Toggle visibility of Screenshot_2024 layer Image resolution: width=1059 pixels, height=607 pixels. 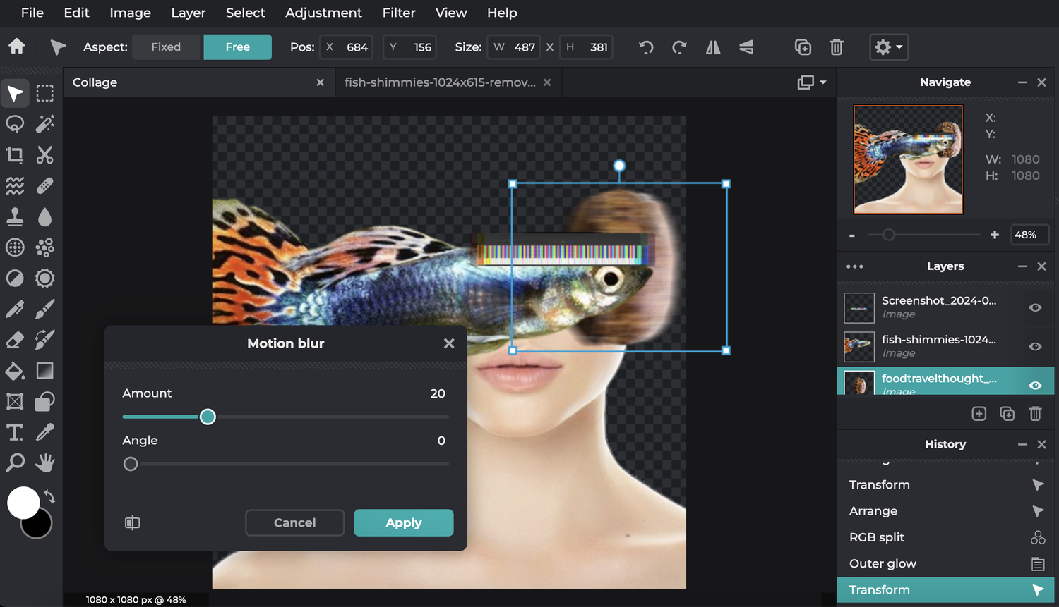pos(1035,307)
